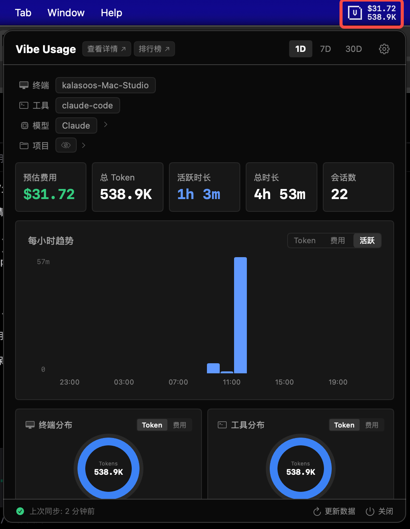410x529 pixels.
Task: Click the 每小时趋势 chart heading
Action: pyautogui.click(x=51, y=240)
